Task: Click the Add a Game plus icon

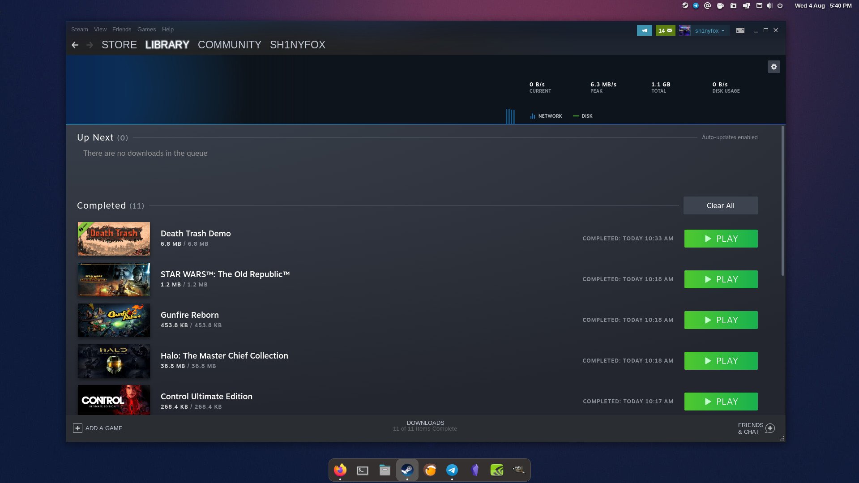Action: point(77,428)
